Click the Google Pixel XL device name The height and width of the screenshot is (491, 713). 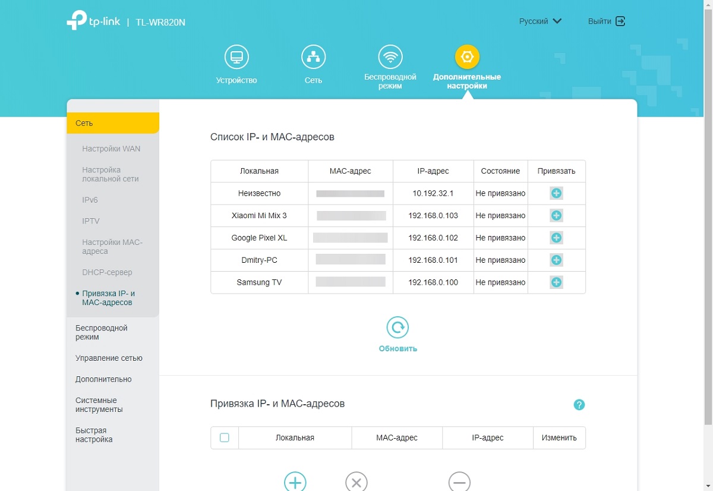tap(259, 238)
